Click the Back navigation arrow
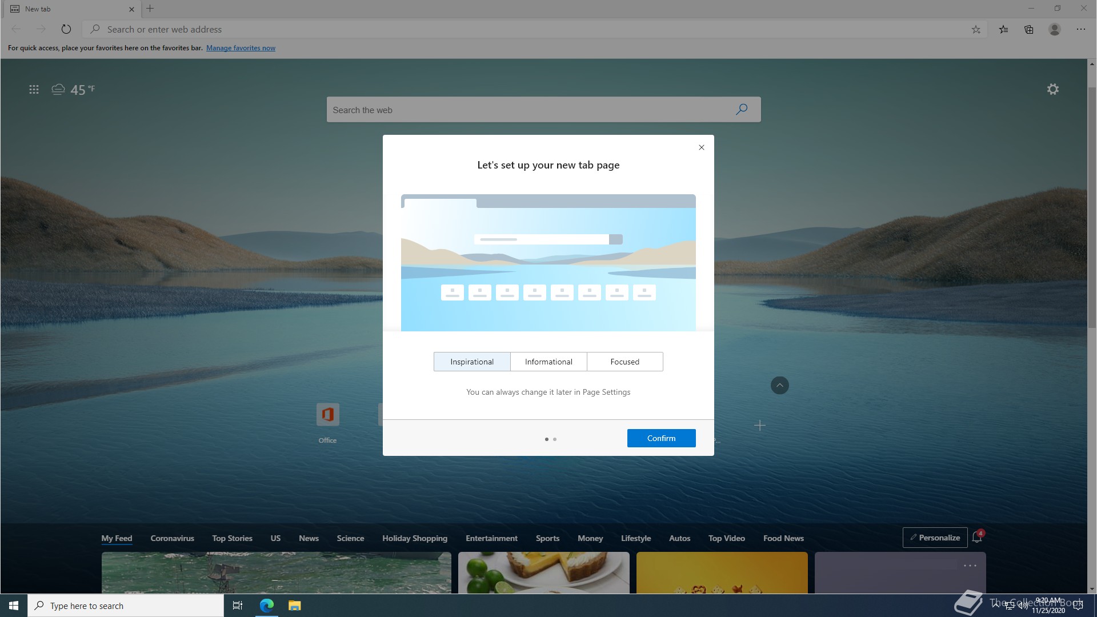This screenshot has height=617, width=1097. pos(16,29)
